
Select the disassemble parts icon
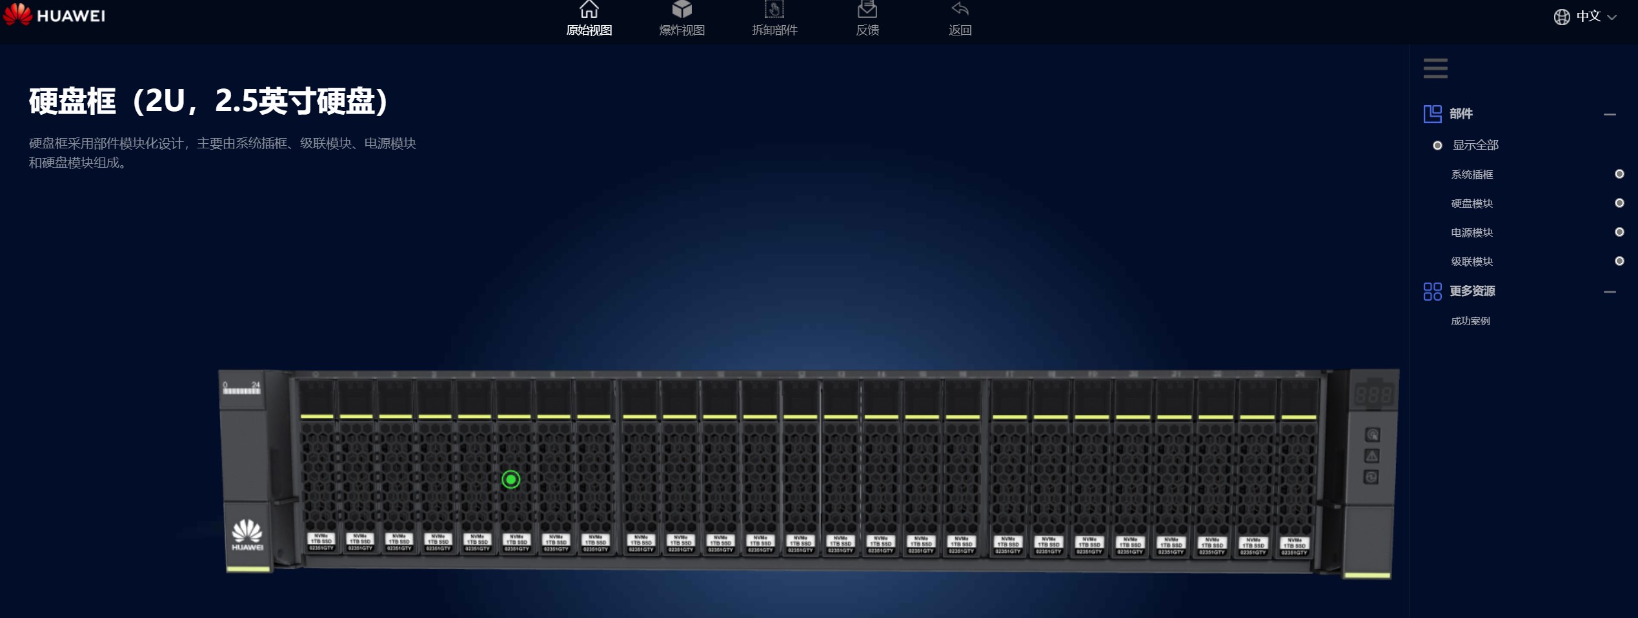[774, 10]
